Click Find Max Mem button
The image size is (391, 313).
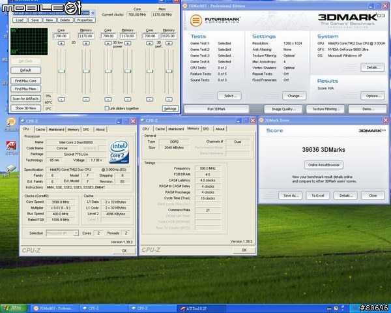[x=25, y=89]
